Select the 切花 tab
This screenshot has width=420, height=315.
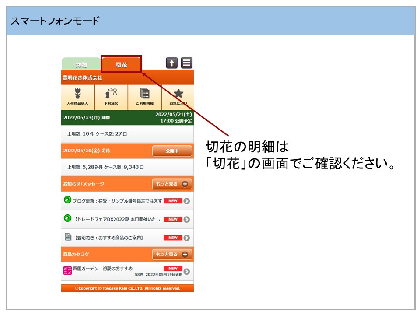(122, 65)
